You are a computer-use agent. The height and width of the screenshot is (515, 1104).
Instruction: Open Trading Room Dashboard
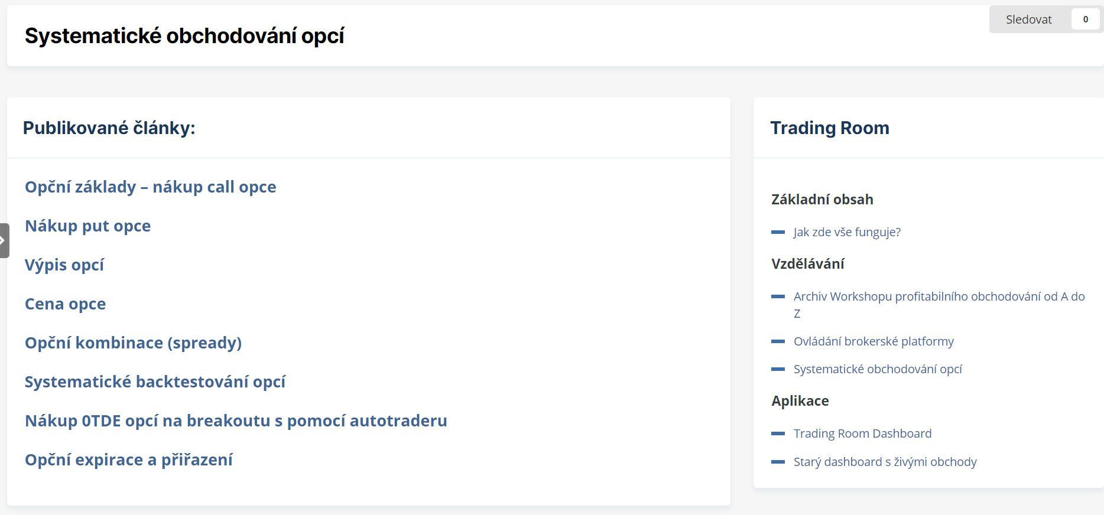click(862, 433)
